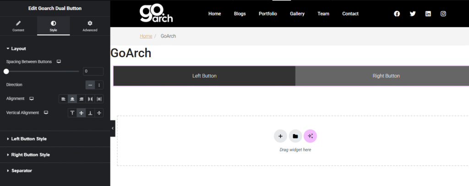Open the Content tab

[18, 26]
